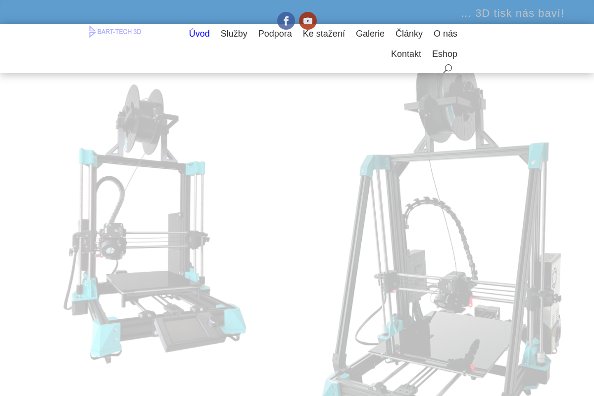Screen dimensions: 594x396
Task: Open the Služby menu item
Action: pyautogui.click(x=234, y=34)
